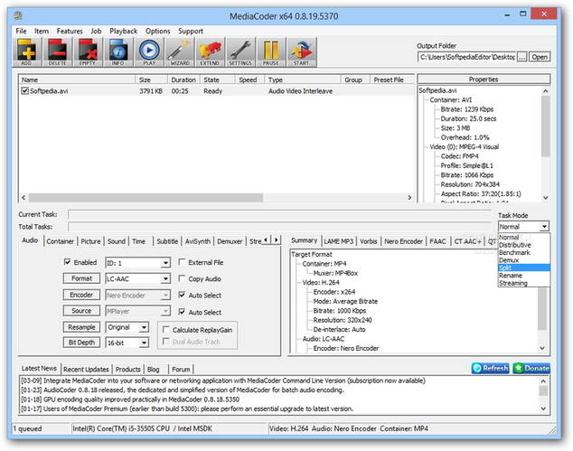Viewport: 573px width, 451px height.
Task: Click Open output folder button
Action: 540,57
